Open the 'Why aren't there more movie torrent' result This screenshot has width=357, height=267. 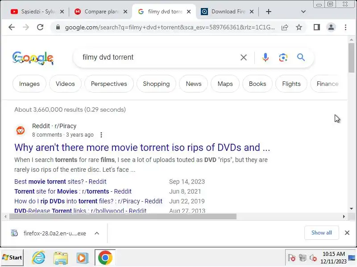(142, 148)
